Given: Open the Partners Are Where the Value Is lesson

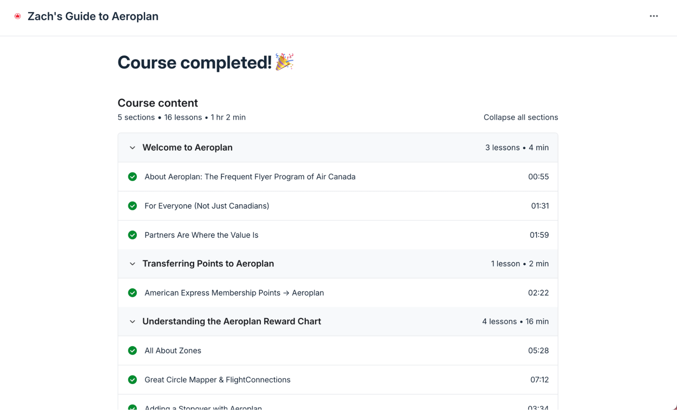Looking at the screenshot, I should (x=201, y=235).
